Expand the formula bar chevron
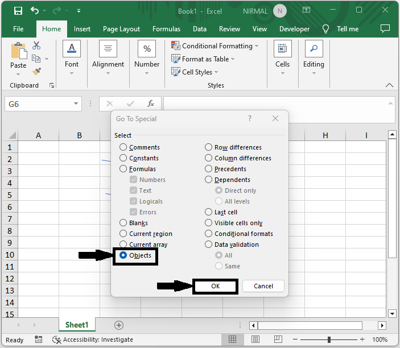The width and height of the screenshot is (400, 348). (x=390, y=103)
